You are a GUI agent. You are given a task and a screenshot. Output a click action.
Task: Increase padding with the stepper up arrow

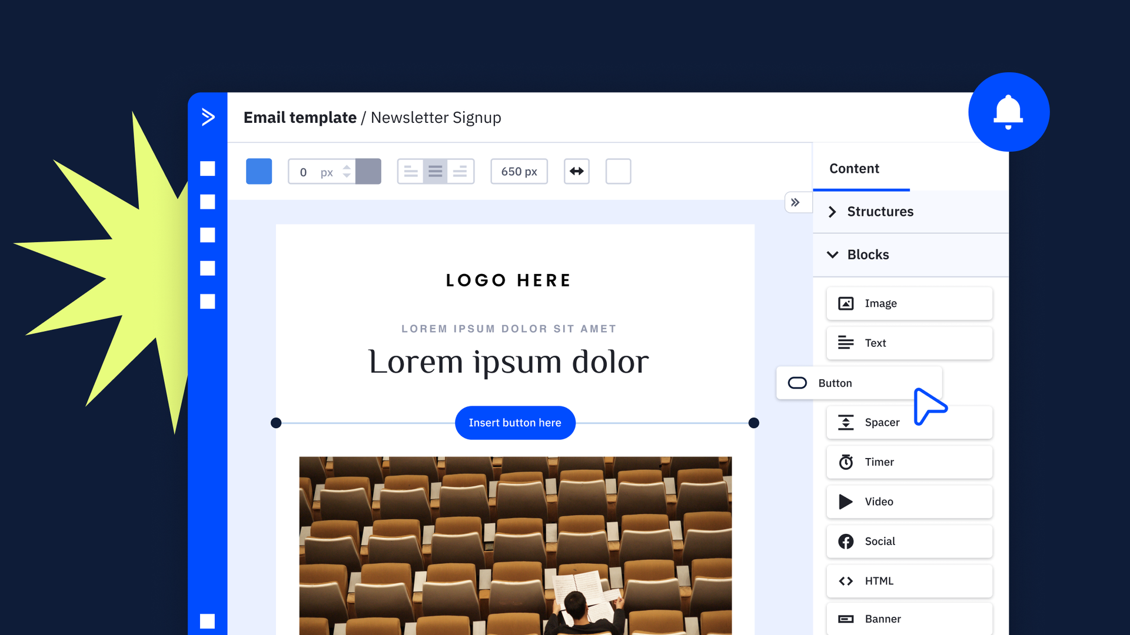pos(347,167)
